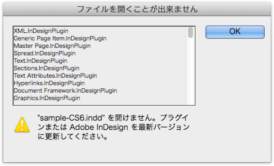This screenshot has width=274, height=166.
Task: Click the Adobe InDesign update message line
Action: pos(113,127)
